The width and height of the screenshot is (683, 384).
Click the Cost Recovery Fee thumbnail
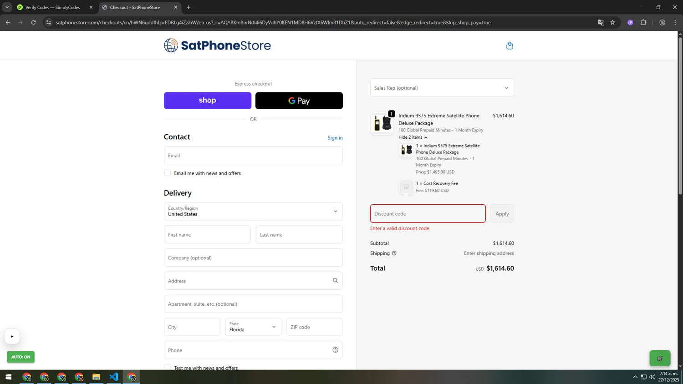click(406, 187)
